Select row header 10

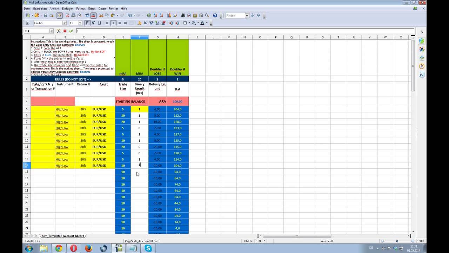[x=27, y=141]
